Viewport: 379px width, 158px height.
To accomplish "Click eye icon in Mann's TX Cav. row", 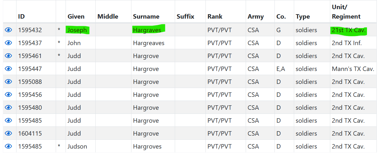I will [x=9, y=69].
